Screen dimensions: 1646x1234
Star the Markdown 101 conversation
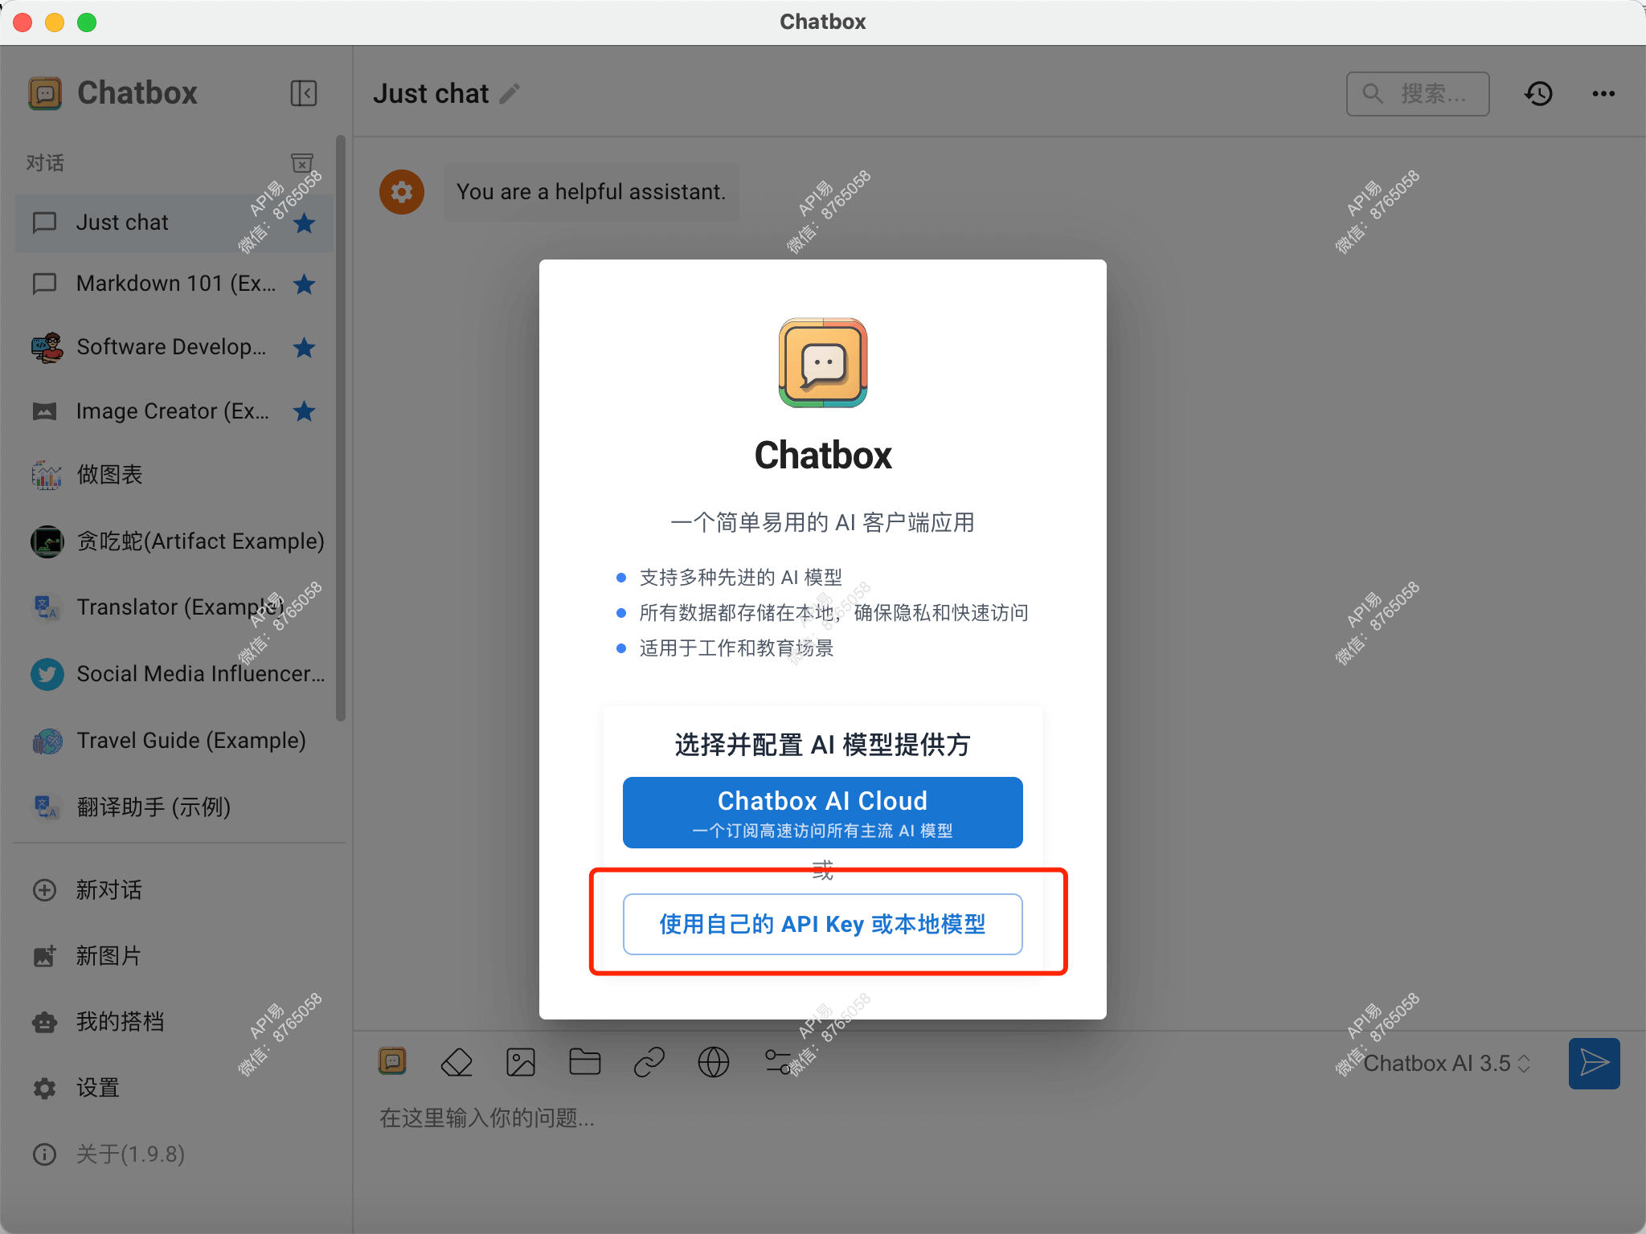coord(304,284)
